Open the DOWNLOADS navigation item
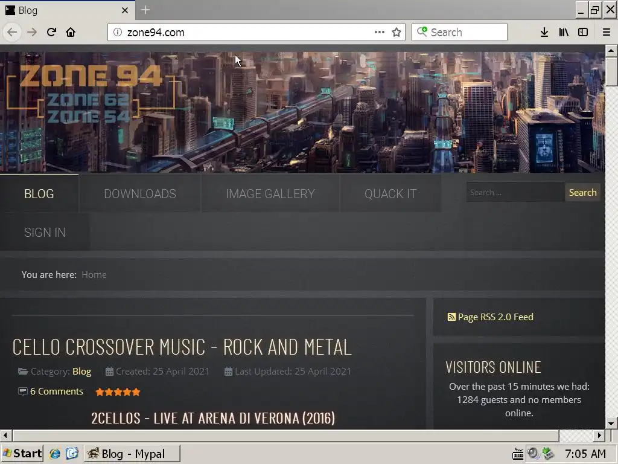The image size is (618, 464). 140,194
